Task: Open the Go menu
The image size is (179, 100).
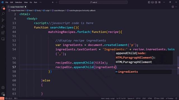Action: pos(31,2)
